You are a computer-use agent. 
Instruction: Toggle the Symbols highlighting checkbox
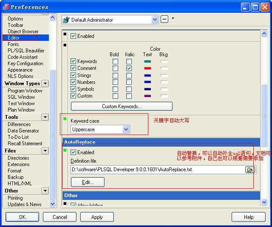click(73, 89)
